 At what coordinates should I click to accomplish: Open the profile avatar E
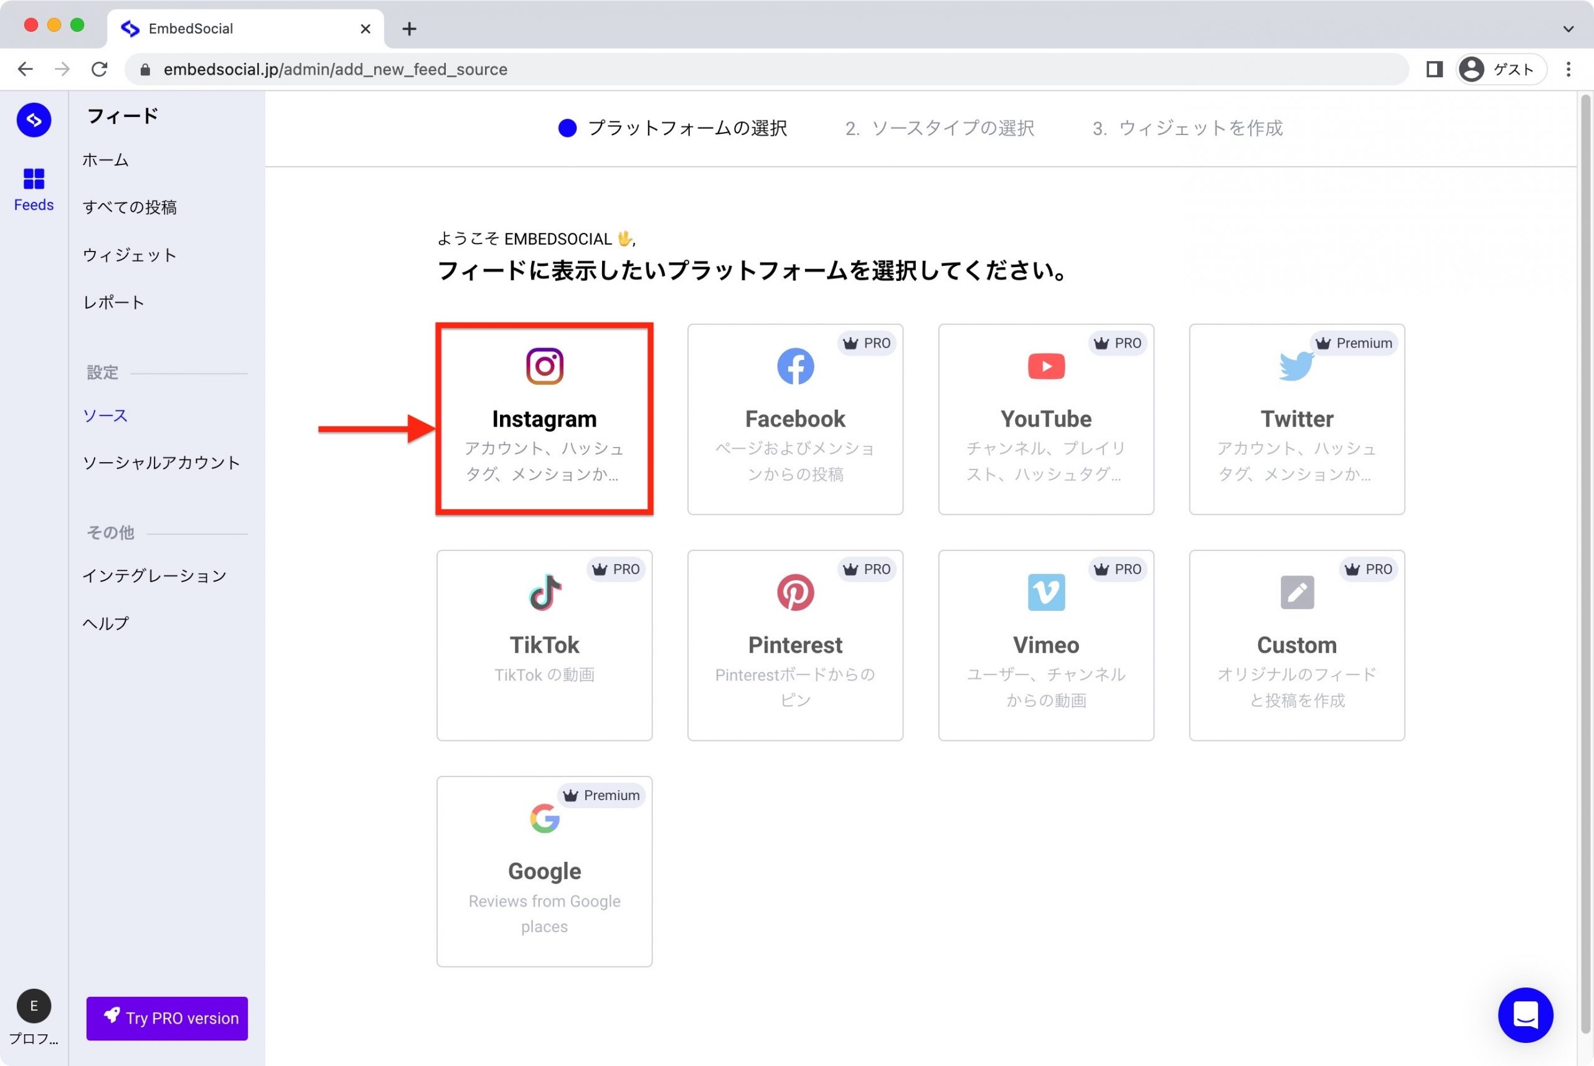pyautogui.click(x=33, y=1006)
